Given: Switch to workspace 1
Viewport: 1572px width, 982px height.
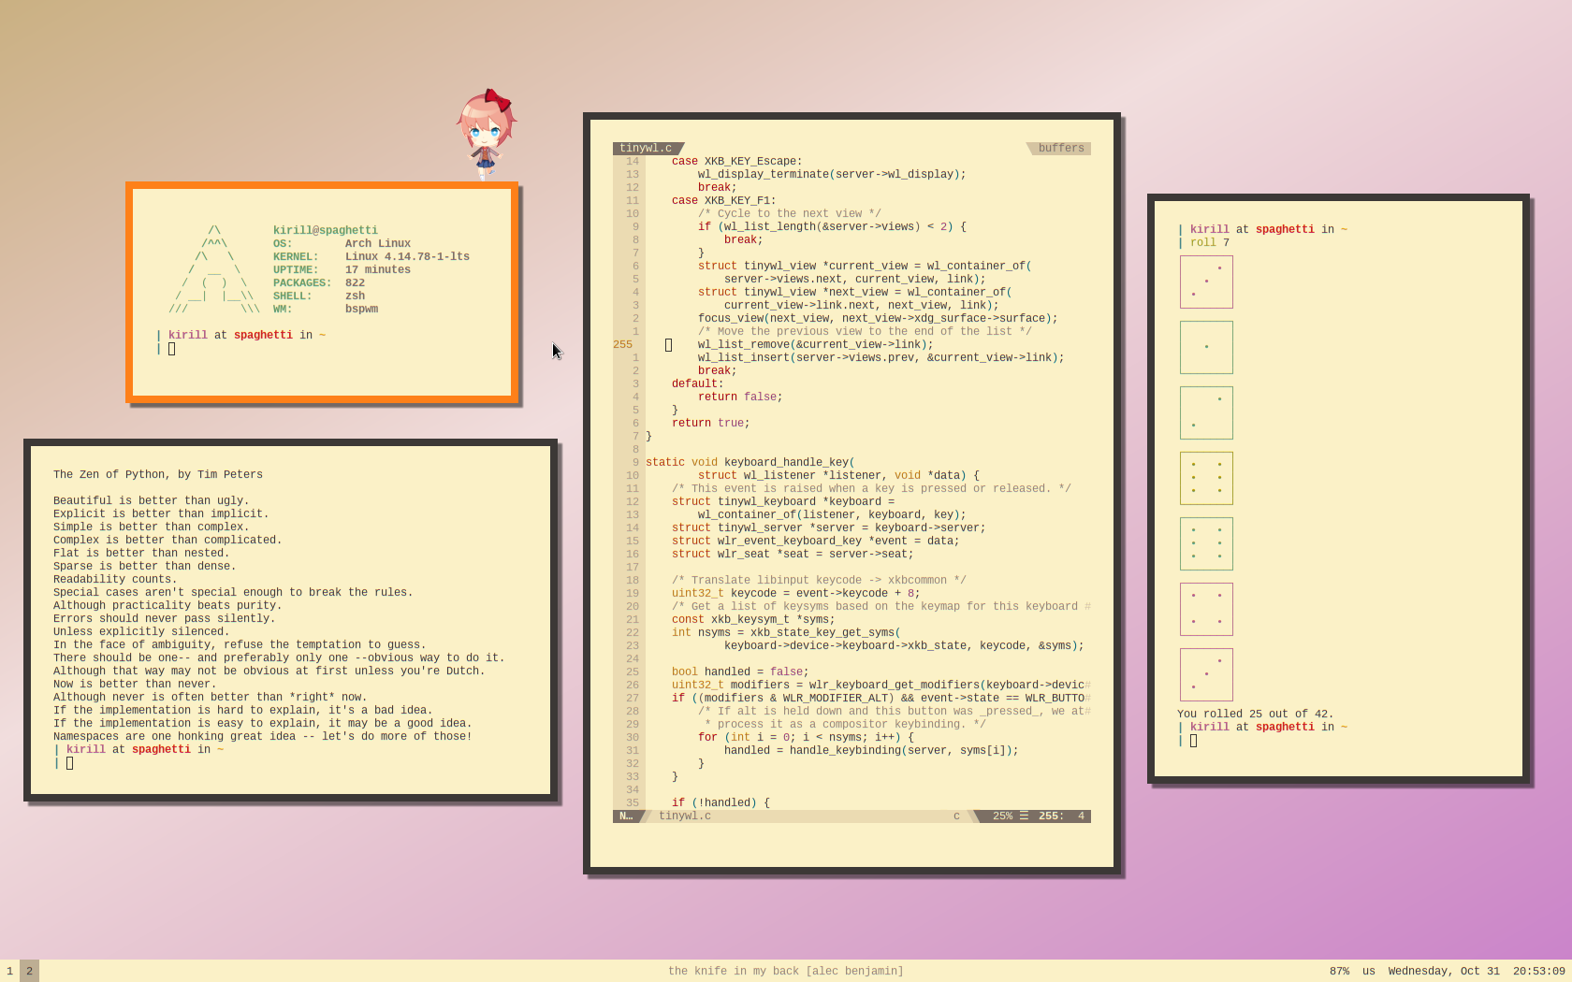Looking at the screenshot, I should (9, 971).
